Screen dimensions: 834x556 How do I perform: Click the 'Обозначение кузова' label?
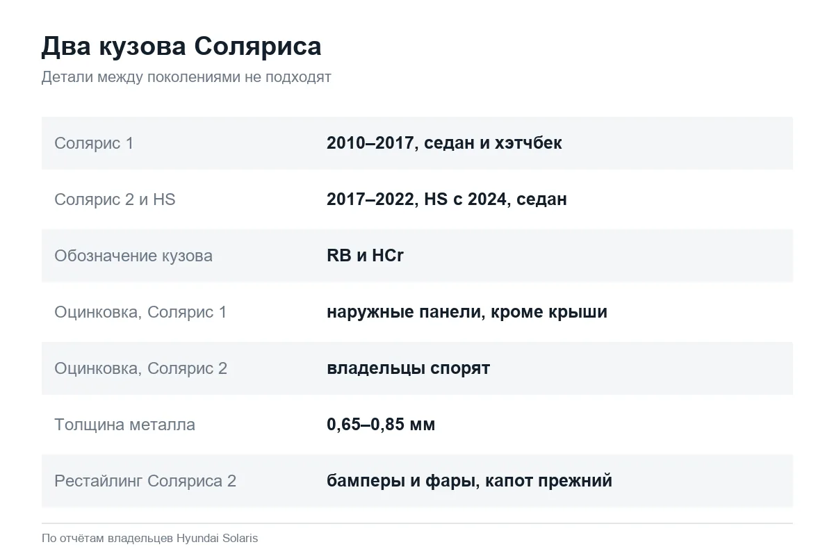[x=133, y=256]
